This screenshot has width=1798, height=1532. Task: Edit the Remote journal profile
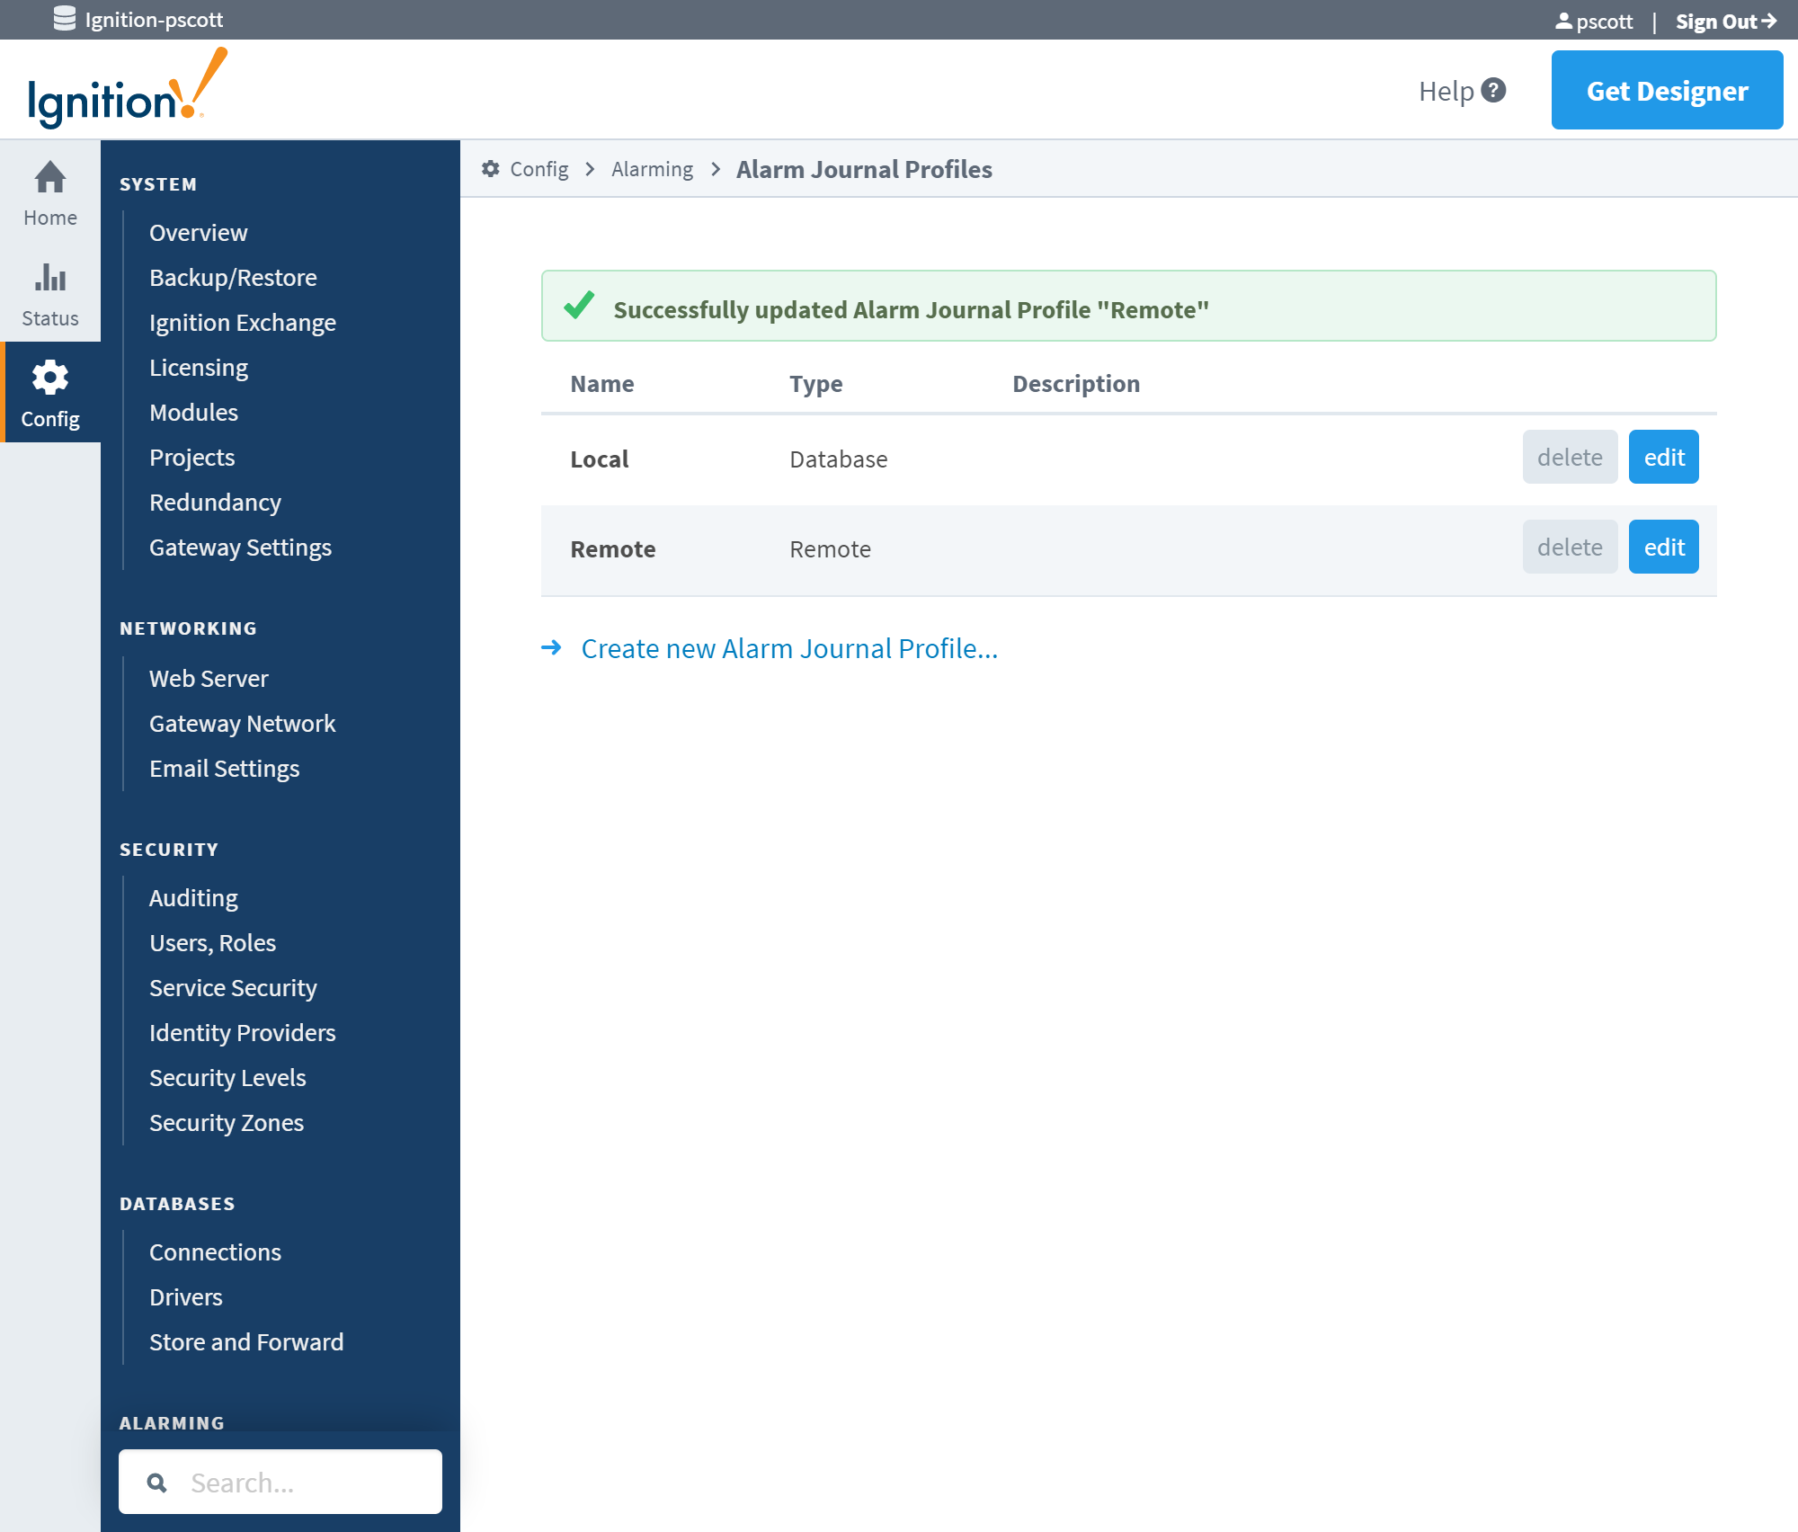[x=1663, y=547]
